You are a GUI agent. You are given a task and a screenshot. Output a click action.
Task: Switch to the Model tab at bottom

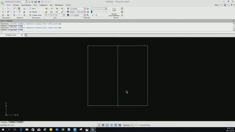tap(4, 122)
